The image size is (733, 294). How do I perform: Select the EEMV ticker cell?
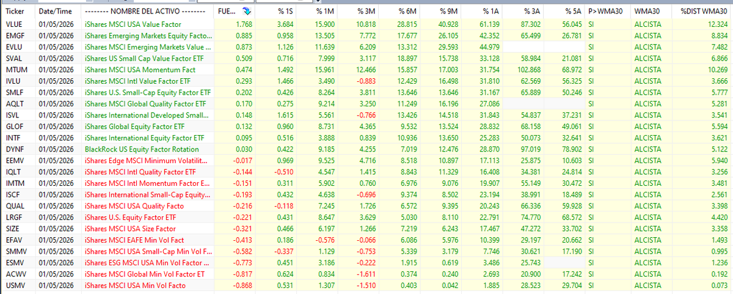coord(18,161)
